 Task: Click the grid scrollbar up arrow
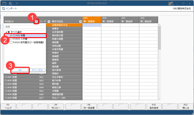click(160, 25)
